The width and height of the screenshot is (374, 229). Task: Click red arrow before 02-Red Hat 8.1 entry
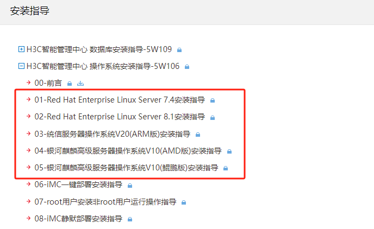tap(29, 116)
